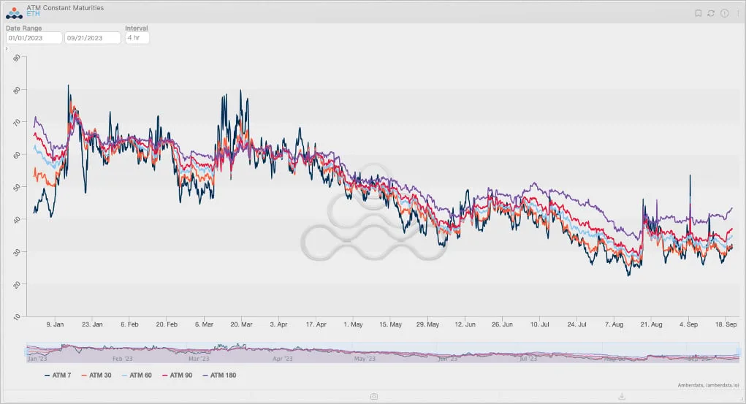Click the 1. May x-axis label

tap(353, 324)
